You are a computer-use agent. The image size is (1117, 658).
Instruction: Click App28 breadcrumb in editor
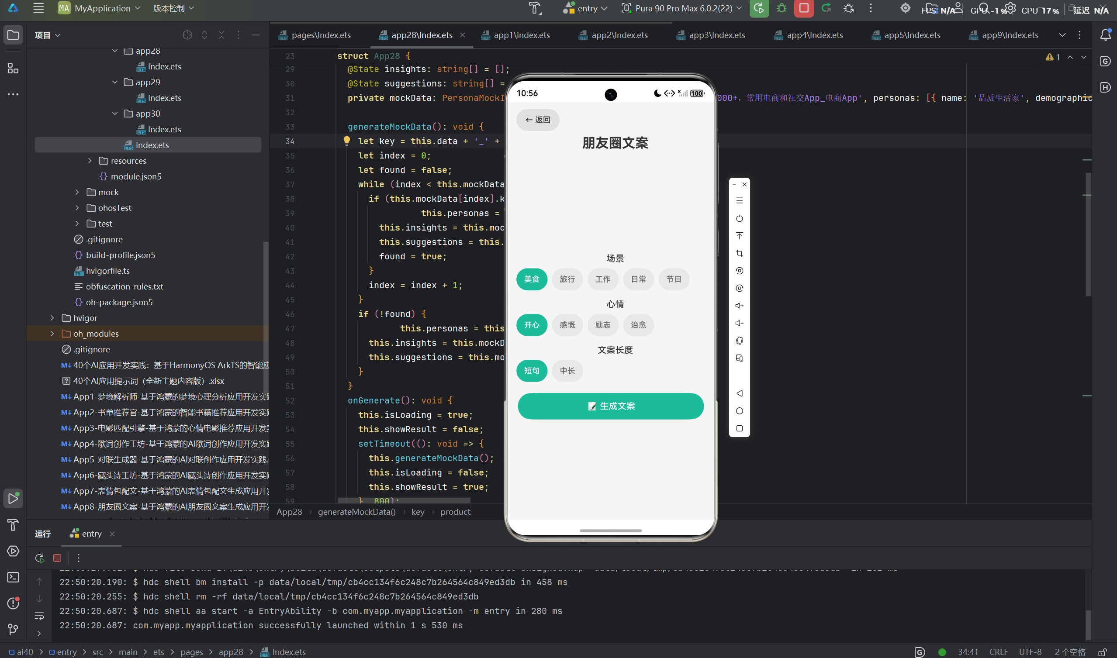click(x=289, y=512)
